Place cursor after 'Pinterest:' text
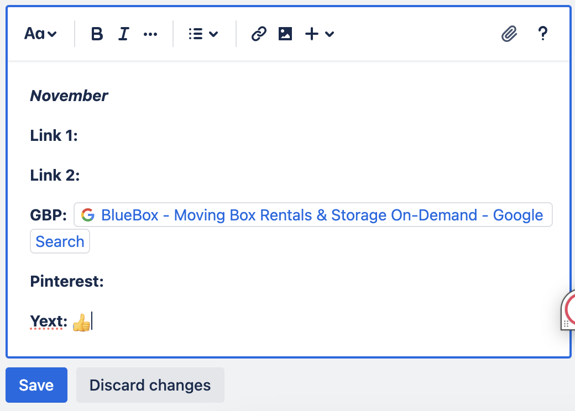The image size is (575, 411). [x=104, y=281]
